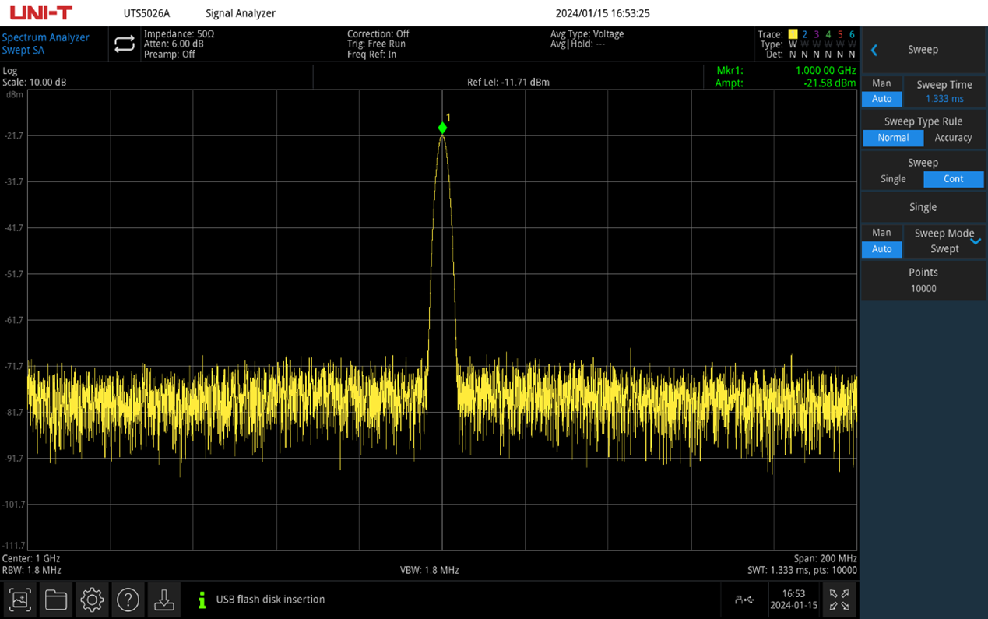Set Sweep Time to Man

tap(881, 83)
